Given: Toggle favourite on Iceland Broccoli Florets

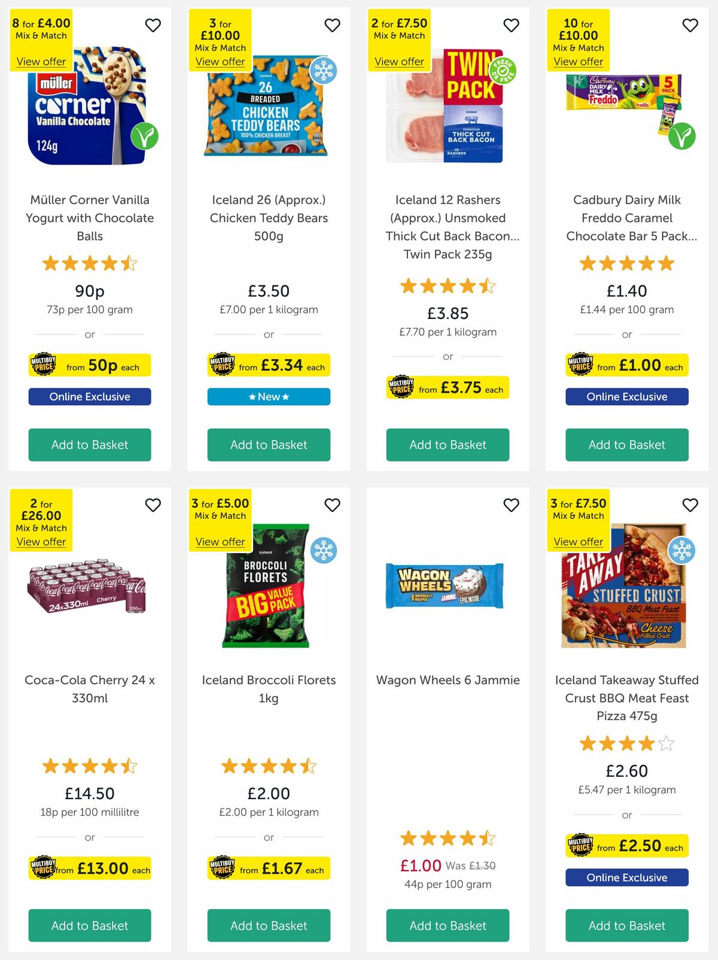Looking at the screenshot, I should [333, 505].
